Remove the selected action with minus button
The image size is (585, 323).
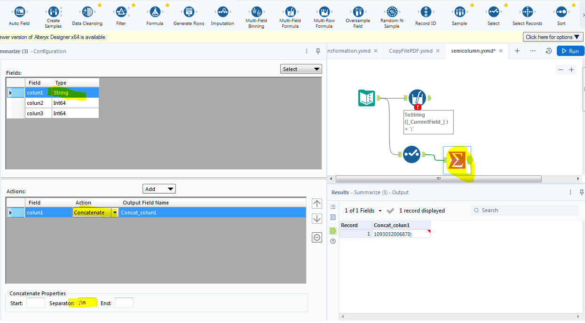317,237
